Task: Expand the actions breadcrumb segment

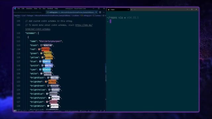Action: [x=97, y=16]
